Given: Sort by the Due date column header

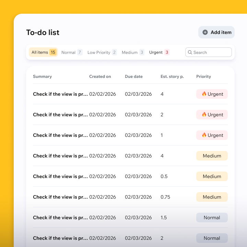Looking at the screenshot, I should coord(133,77).
